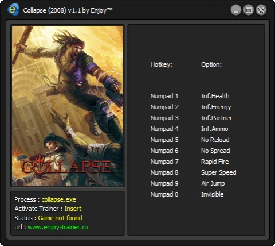Click the 'Numpad 0' hotkey label
275x246 pixels.
[x=164, y=194]
